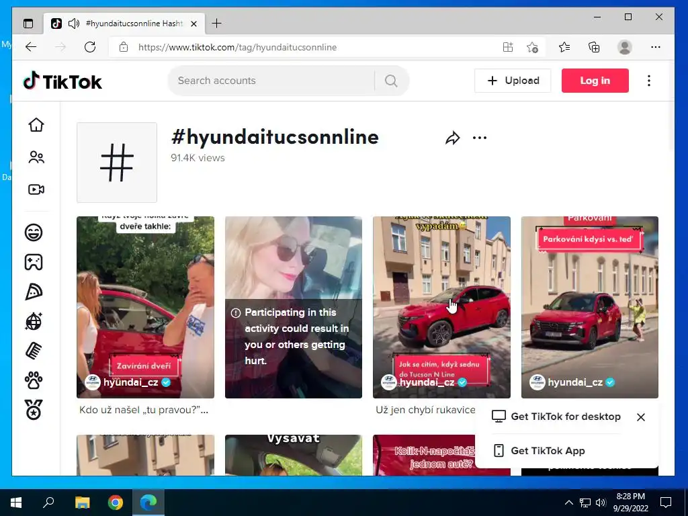Select the Sports medal category

34,410
